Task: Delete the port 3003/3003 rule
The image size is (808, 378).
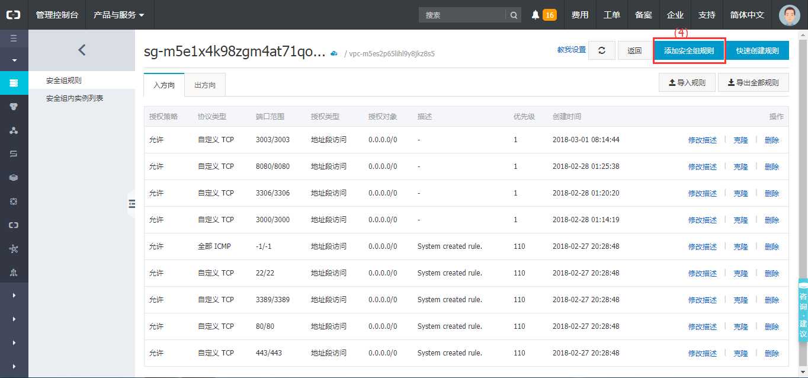Action: 772,140
